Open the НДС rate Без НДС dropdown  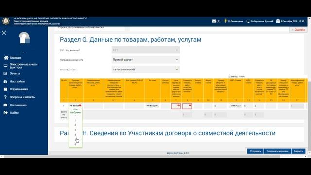click(x=236, y=106)
